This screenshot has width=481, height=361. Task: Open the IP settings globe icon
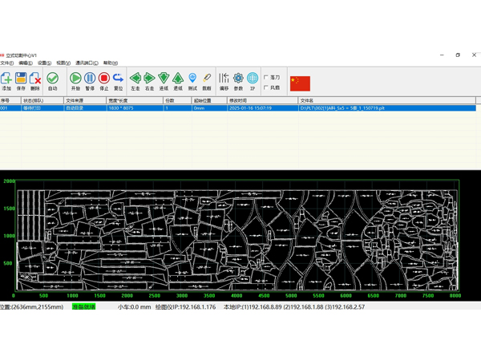coord(253,79)
